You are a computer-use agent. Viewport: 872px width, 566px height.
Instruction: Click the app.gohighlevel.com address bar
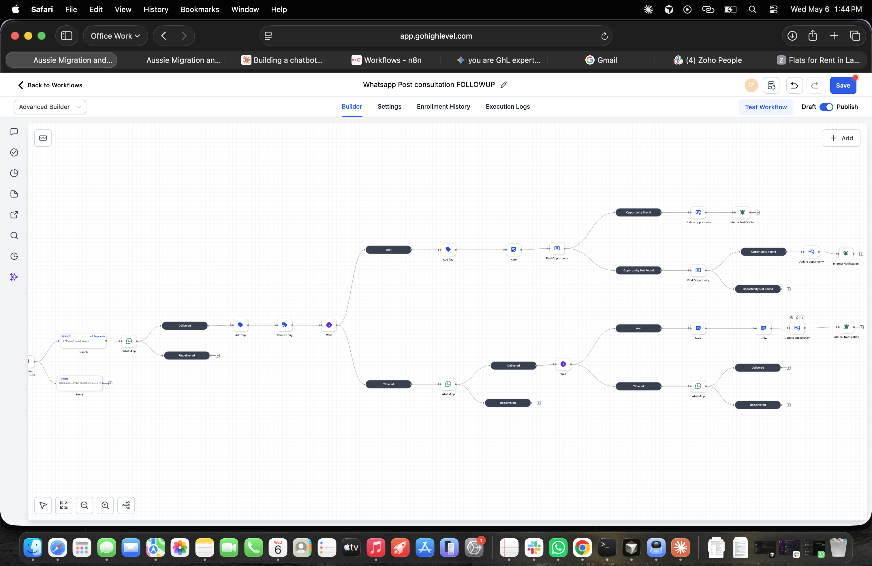[x=436, y=36]
